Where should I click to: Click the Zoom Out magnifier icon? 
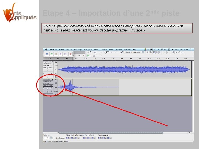coord(176,52)
